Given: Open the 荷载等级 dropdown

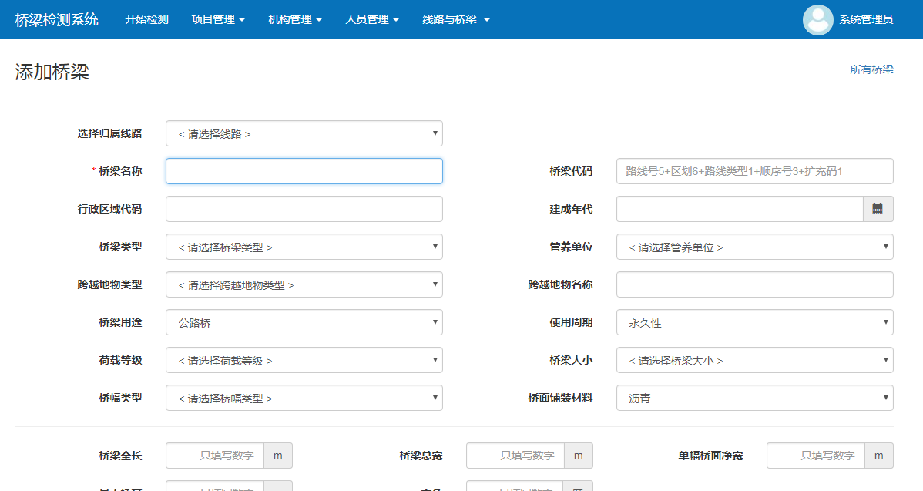Looking at the screenshot, I should point(304,360).
